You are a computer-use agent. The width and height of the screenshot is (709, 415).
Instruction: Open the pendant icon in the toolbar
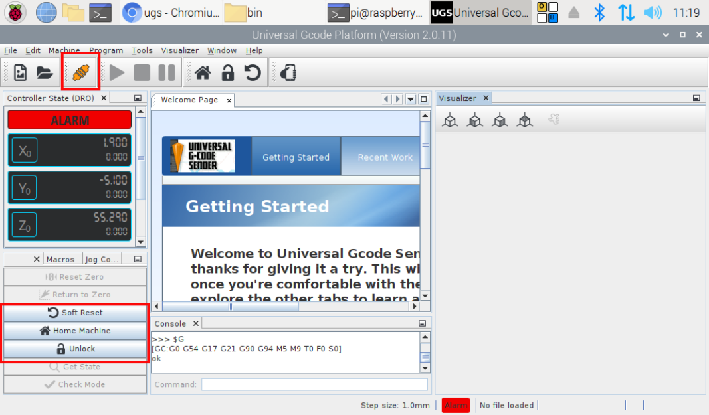point(288,73)
